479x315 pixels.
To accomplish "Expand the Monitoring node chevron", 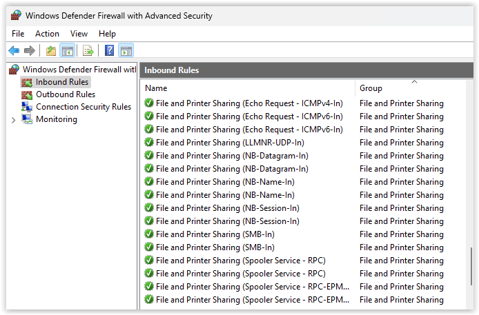I will (13, 120).
